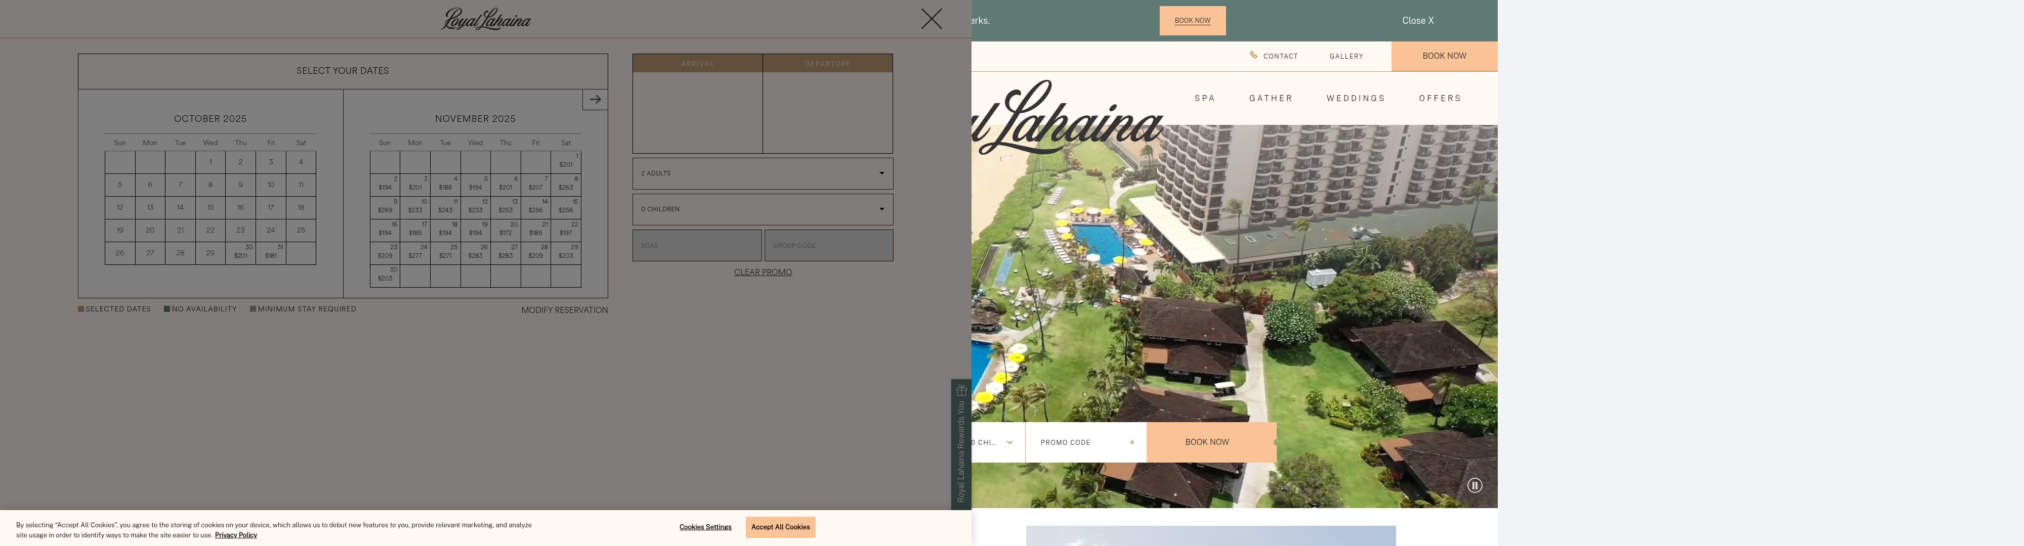Click the Royal Lahaina logo at top

point(486,19)
